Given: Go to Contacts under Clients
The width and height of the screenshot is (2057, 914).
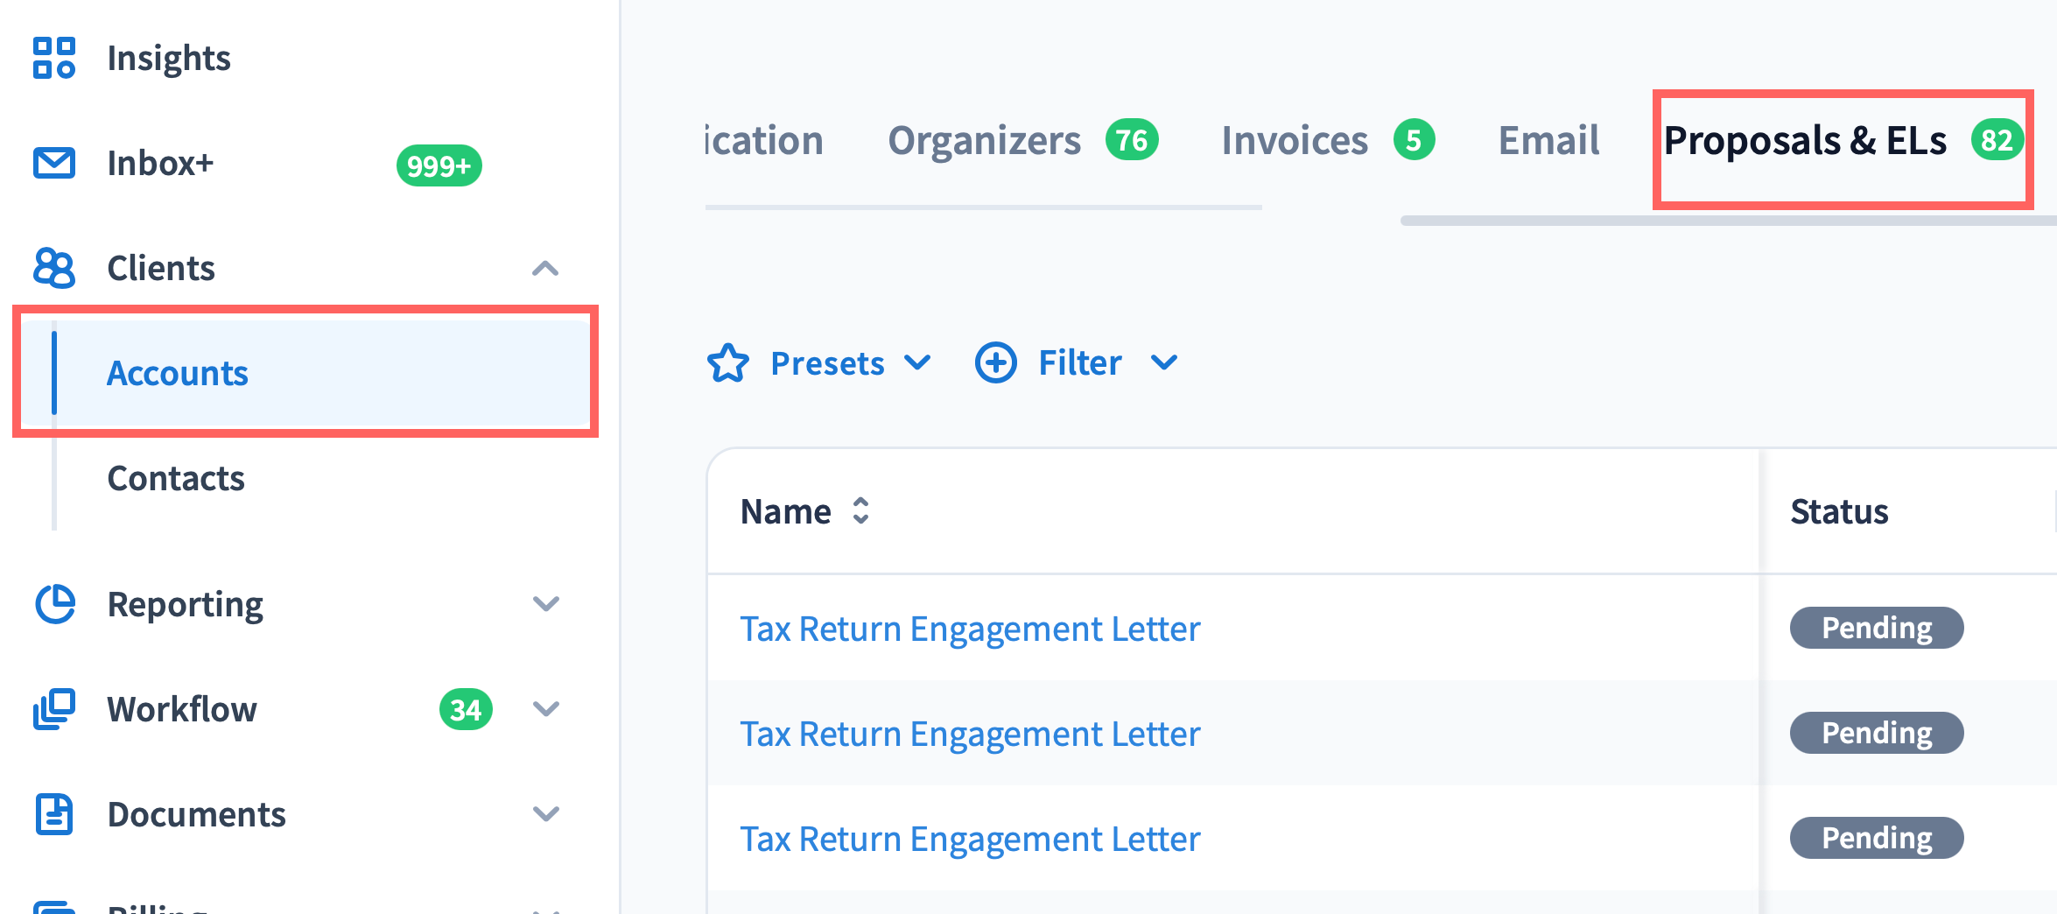Looking at the screenshot, I should click(176, 478).
